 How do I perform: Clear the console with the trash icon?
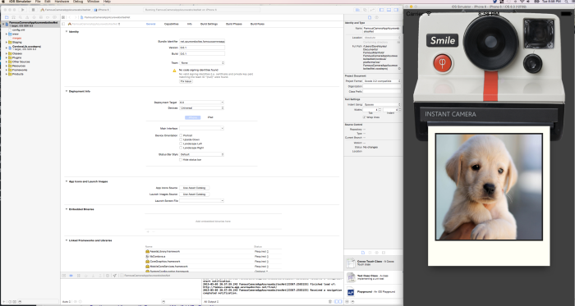330,302
